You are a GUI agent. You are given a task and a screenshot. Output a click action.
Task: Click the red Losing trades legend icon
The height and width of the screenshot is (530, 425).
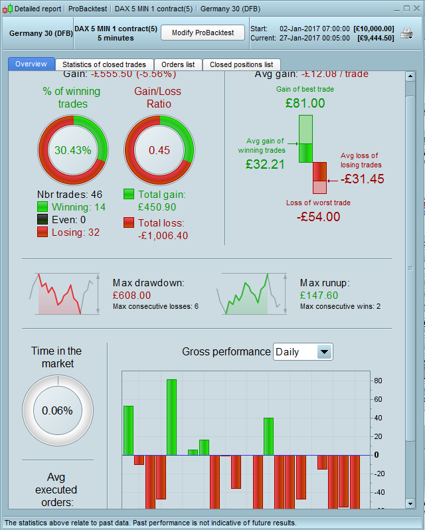tap(42, 232)
